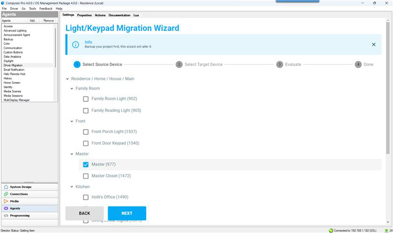Open the Go menu
Screen dimensions: 393x233
tap(23, 8)
